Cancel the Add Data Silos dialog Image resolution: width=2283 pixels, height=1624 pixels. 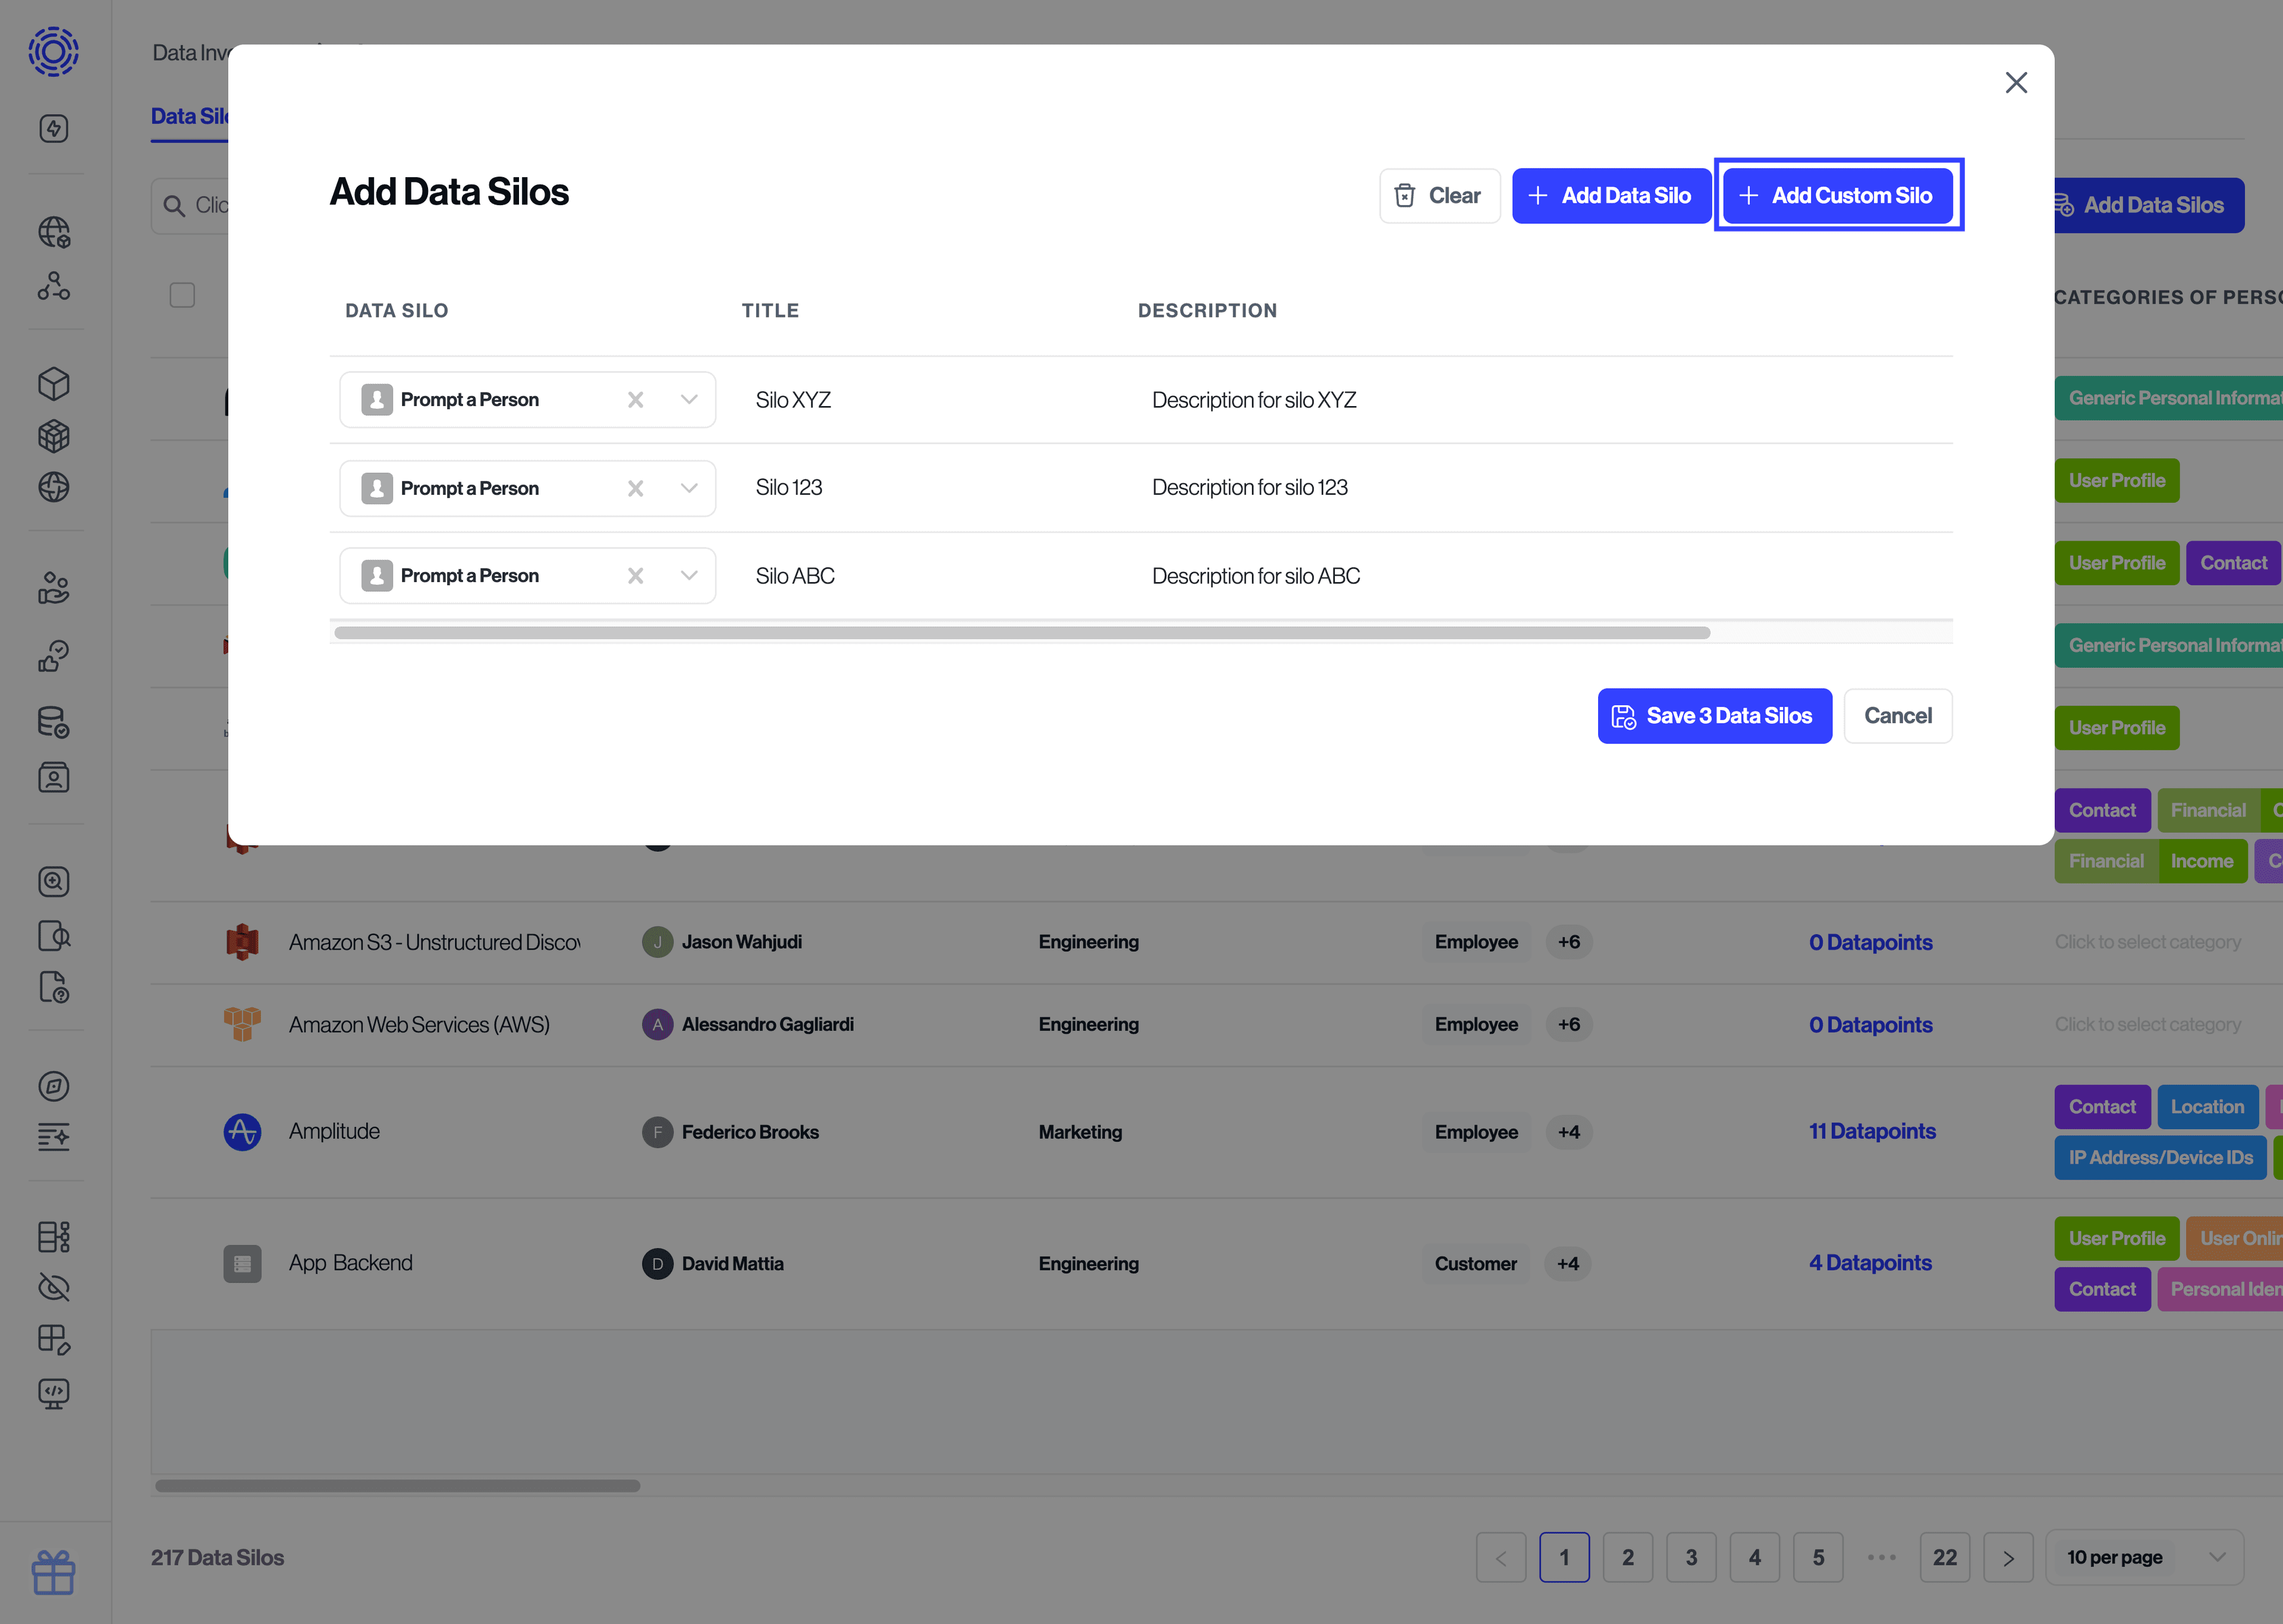1897,716
